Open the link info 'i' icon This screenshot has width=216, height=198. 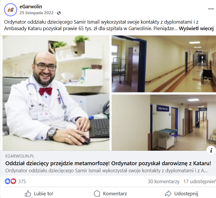211,150
